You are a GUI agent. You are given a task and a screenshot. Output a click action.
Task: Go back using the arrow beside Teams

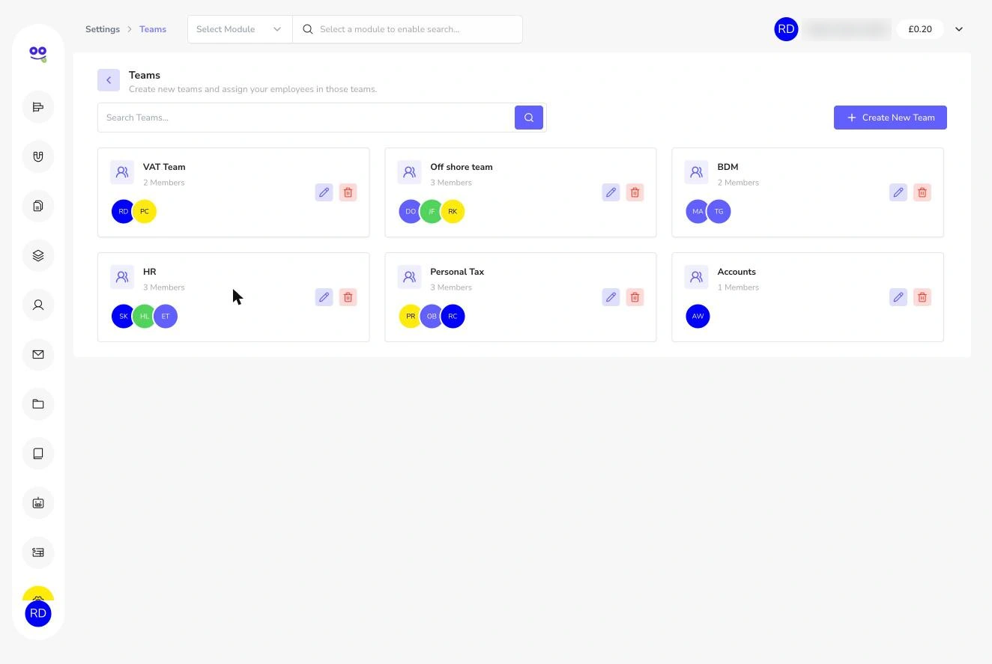109,80
